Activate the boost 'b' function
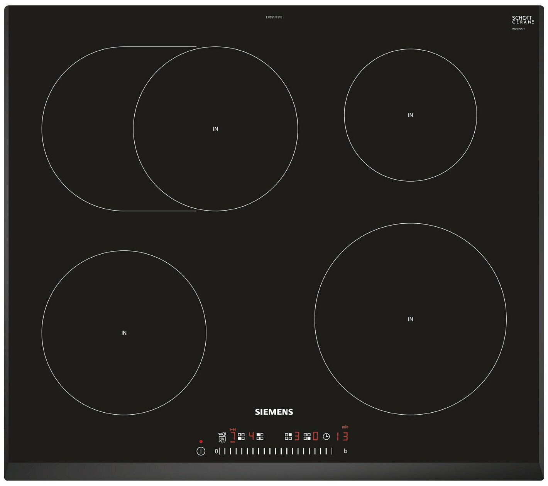The width and height of the screenshot is (548, 486). pyautogui.click(x=345, y=451)
